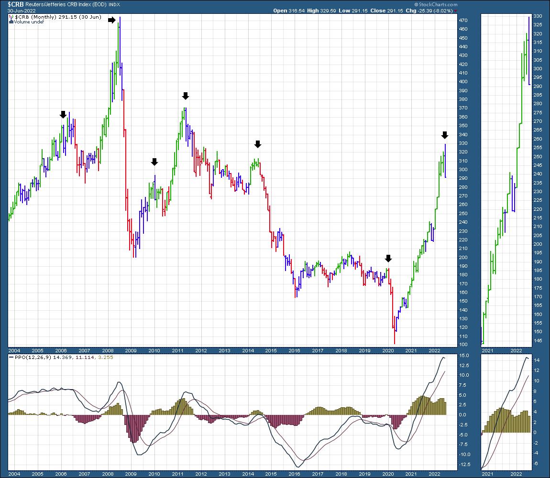Click the 2020 year label under the price chart
The image size is (550, 478).
(388, 350)
